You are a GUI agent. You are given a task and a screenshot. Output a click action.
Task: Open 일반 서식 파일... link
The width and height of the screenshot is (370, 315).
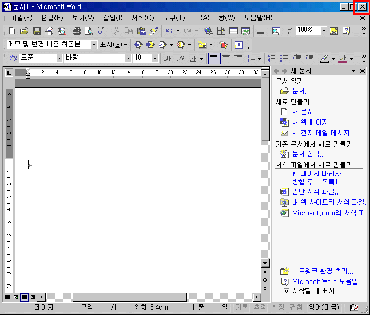click(x=316, y=191)
